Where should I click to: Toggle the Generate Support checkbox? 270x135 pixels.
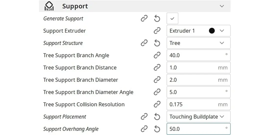172,19
